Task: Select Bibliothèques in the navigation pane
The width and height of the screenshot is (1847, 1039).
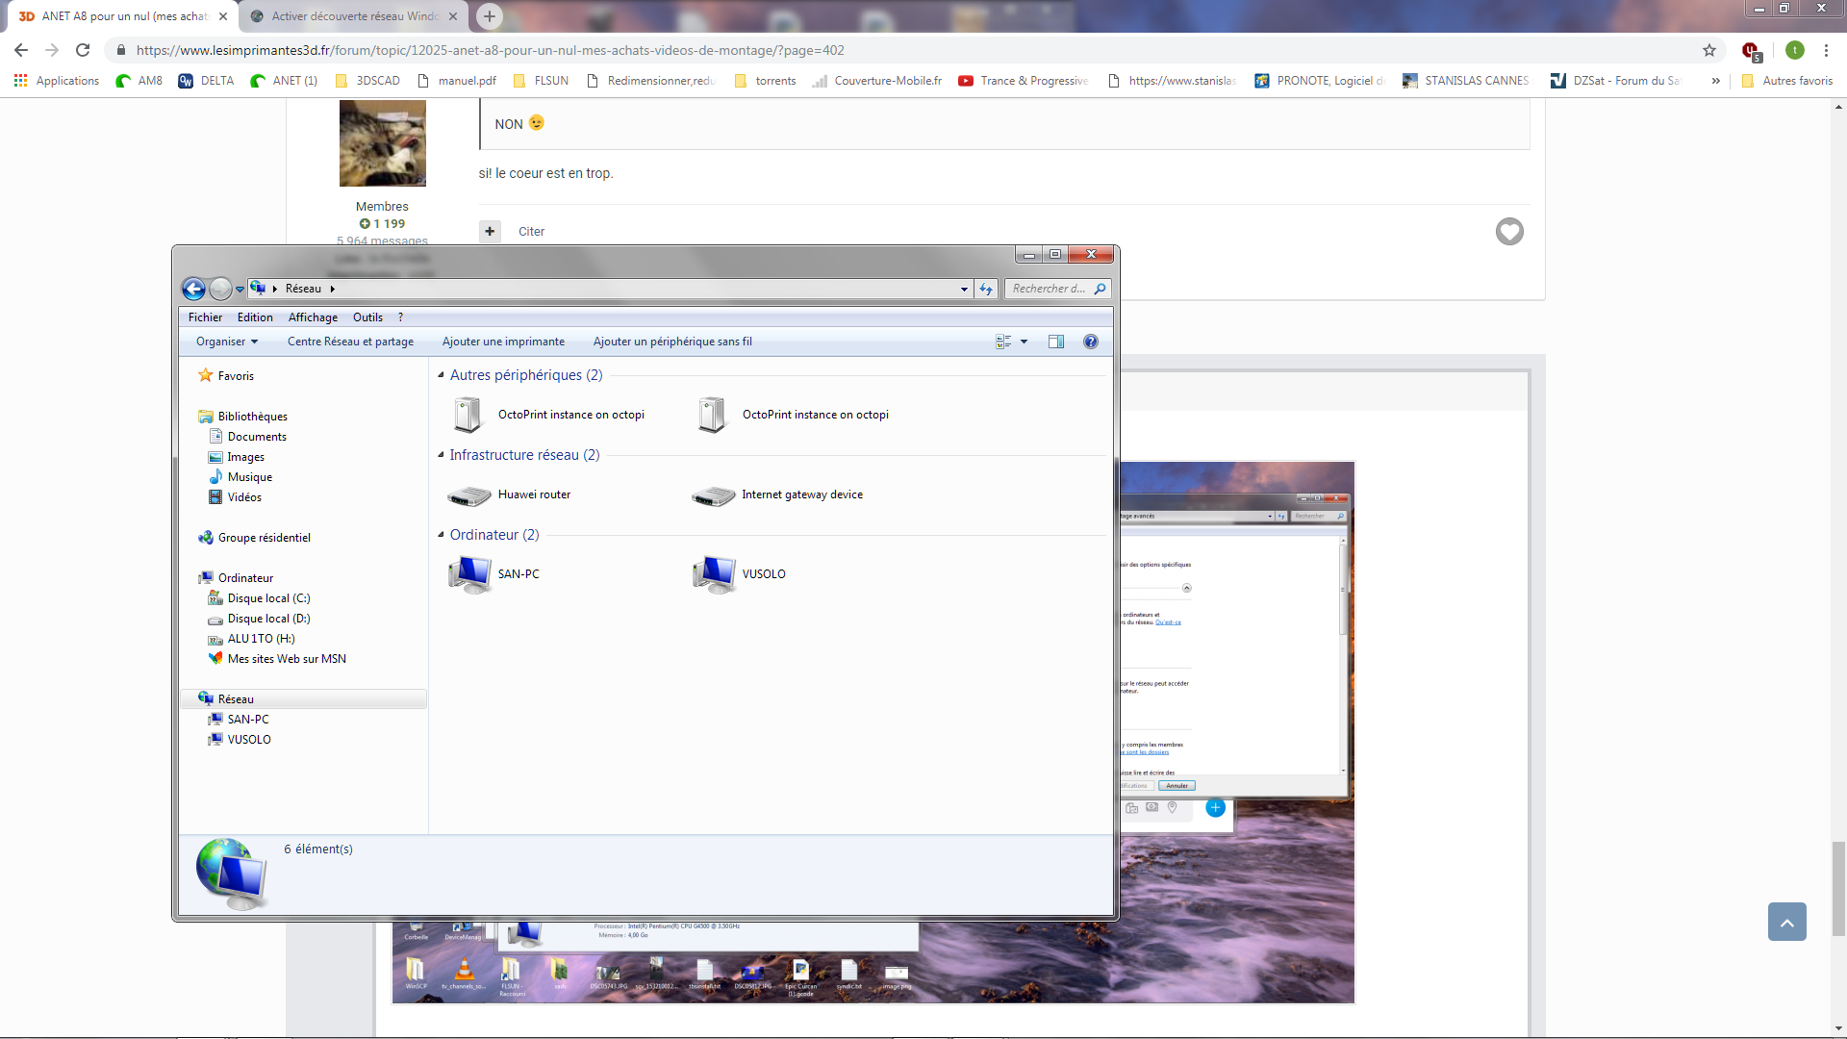Action: pyautogui.click(x=252, y=417)
